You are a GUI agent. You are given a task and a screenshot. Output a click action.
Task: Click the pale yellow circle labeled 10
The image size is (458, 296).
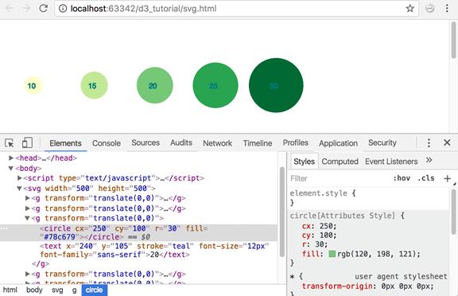(x=33, y=86)
